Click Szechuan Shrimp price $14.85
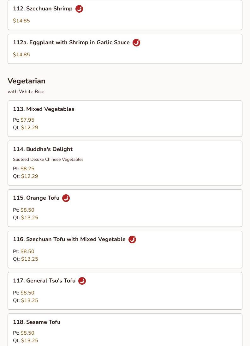Screen dimensions: 250x346 point(21,21)
